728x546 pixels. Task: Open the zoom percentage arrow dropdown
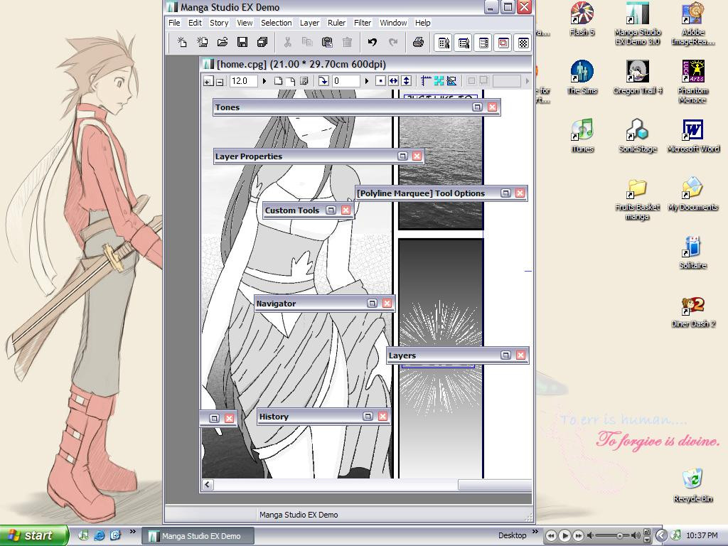(264, 81)
